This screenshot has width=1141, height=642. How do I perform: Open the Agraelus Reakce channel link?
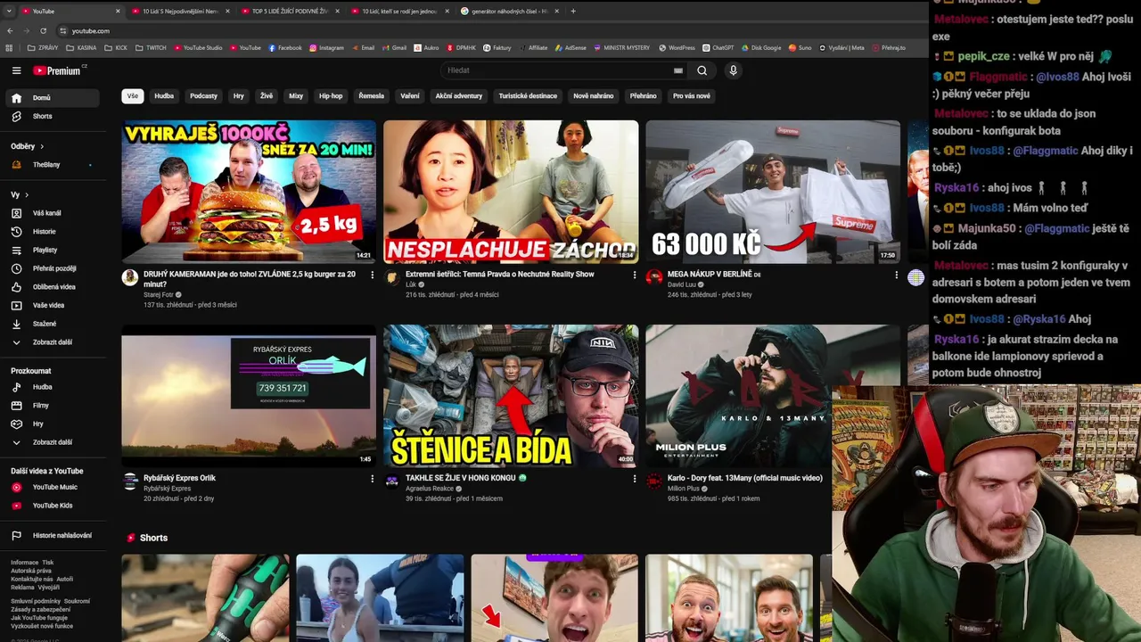point(430,489)
